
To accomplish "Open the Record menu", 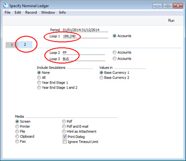I will (31, 12).
